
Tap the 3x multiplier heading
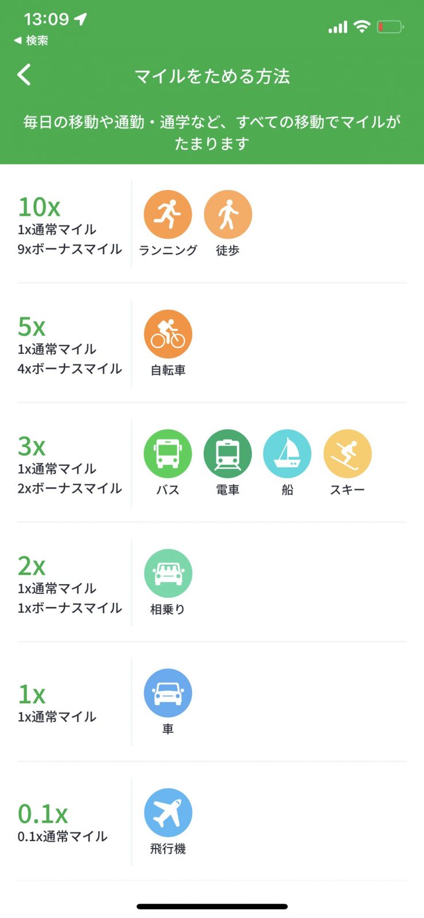point(32,446)
